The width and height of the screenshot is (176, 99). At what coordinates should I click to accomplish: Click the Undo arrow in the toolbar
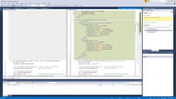(21, 5)
